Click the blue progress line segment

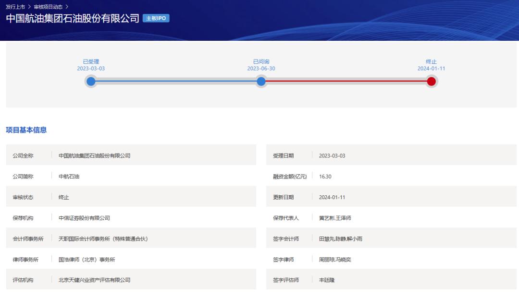pyautogui.click(x=176, y=82)
